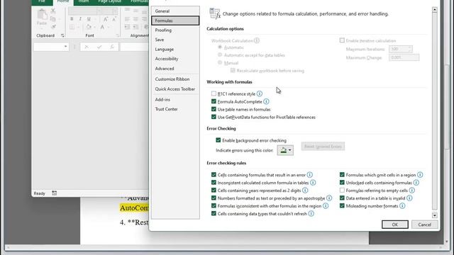Open info for inconsistent calculated column formula
Screen dimensions: 454x255
(313, 183)
